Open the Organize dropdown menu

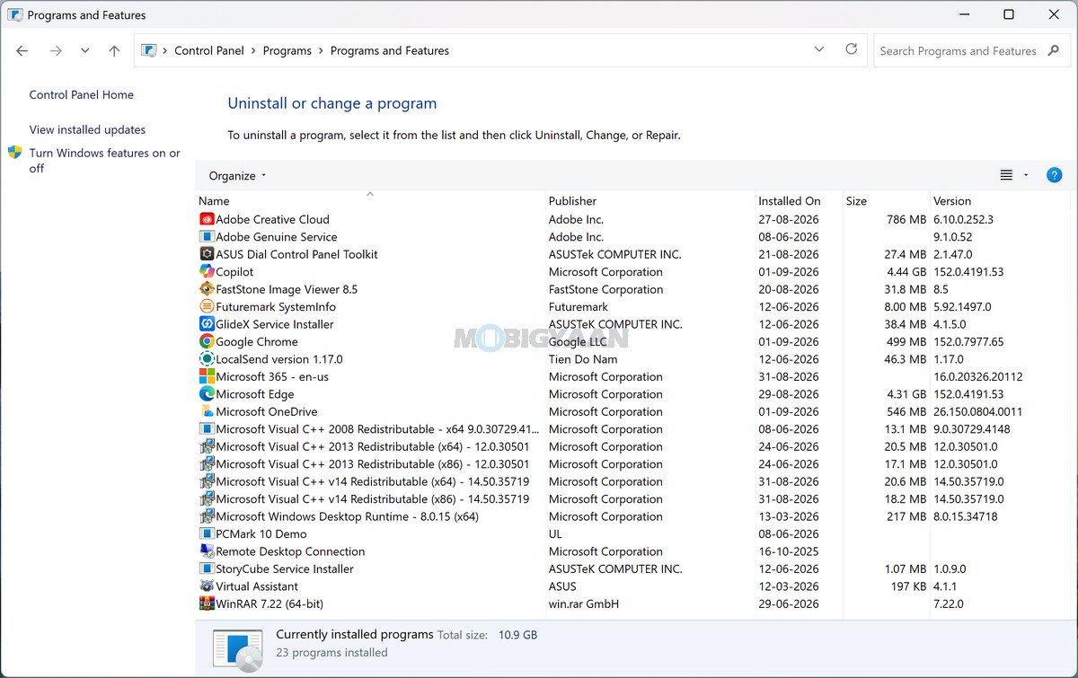click(237, 176)
